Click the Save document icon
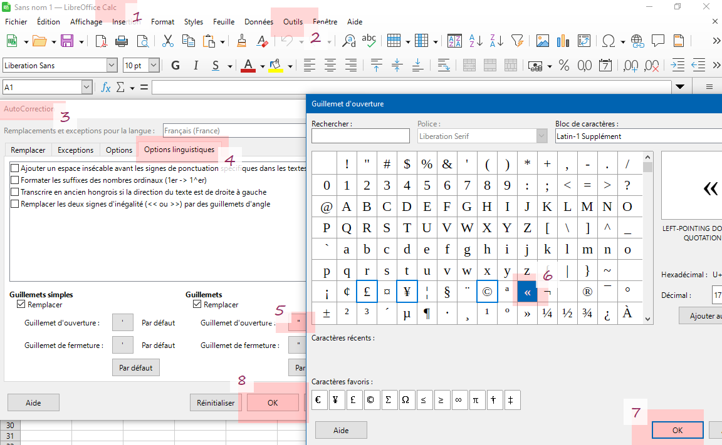This screenshot has height=445, width=722. tap(67, 41)
